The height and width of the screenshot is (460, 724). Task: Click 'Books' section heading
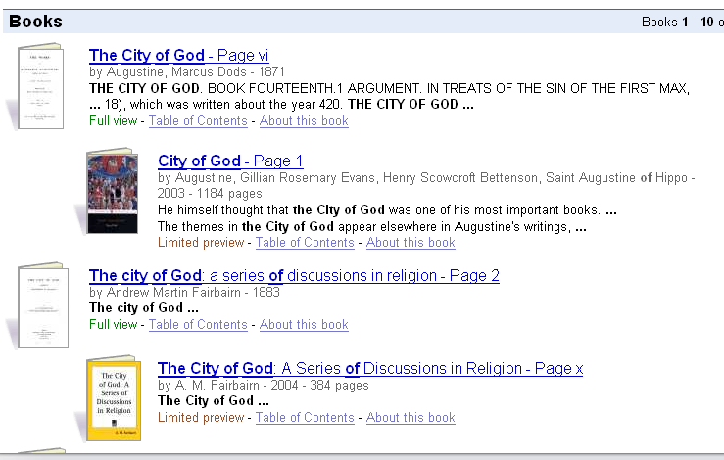point(35,22)
